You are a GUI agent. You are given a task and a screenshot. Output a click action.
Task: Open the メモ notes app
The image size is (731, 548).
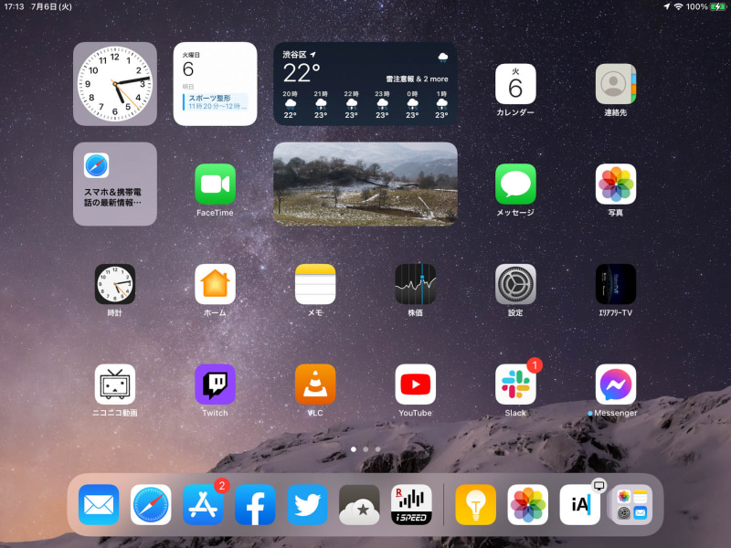315,284
